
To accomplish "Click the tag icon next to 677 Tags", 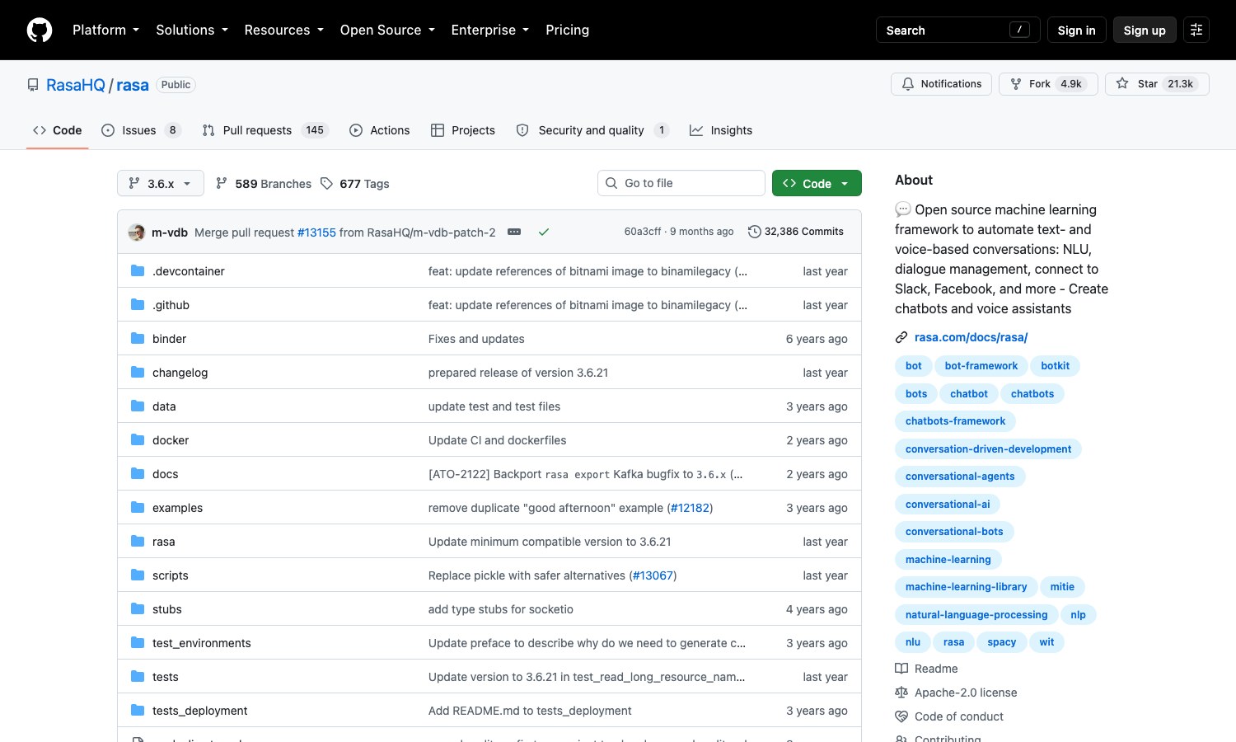I will 327,183.
